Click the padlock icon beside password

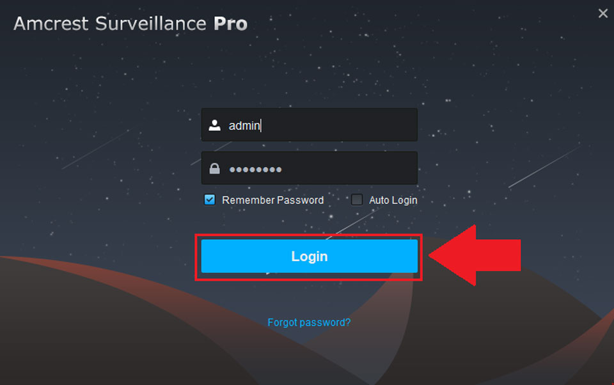coord(214,169)
